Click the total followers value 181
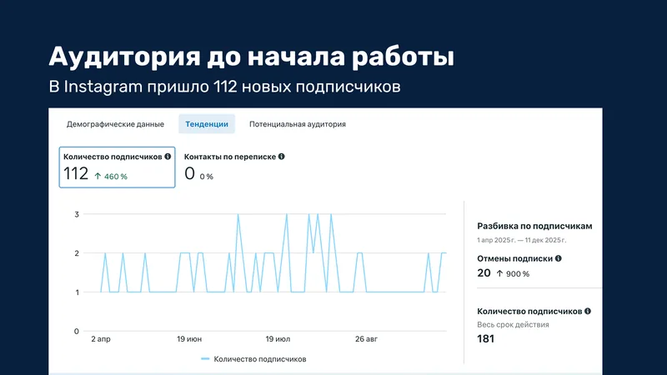 point(486,338)
